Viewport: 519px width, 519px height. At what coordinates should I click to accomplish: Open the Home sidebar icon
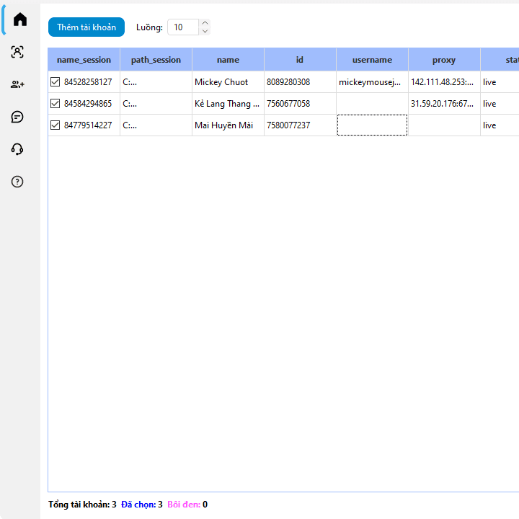[x=19, y=19]
